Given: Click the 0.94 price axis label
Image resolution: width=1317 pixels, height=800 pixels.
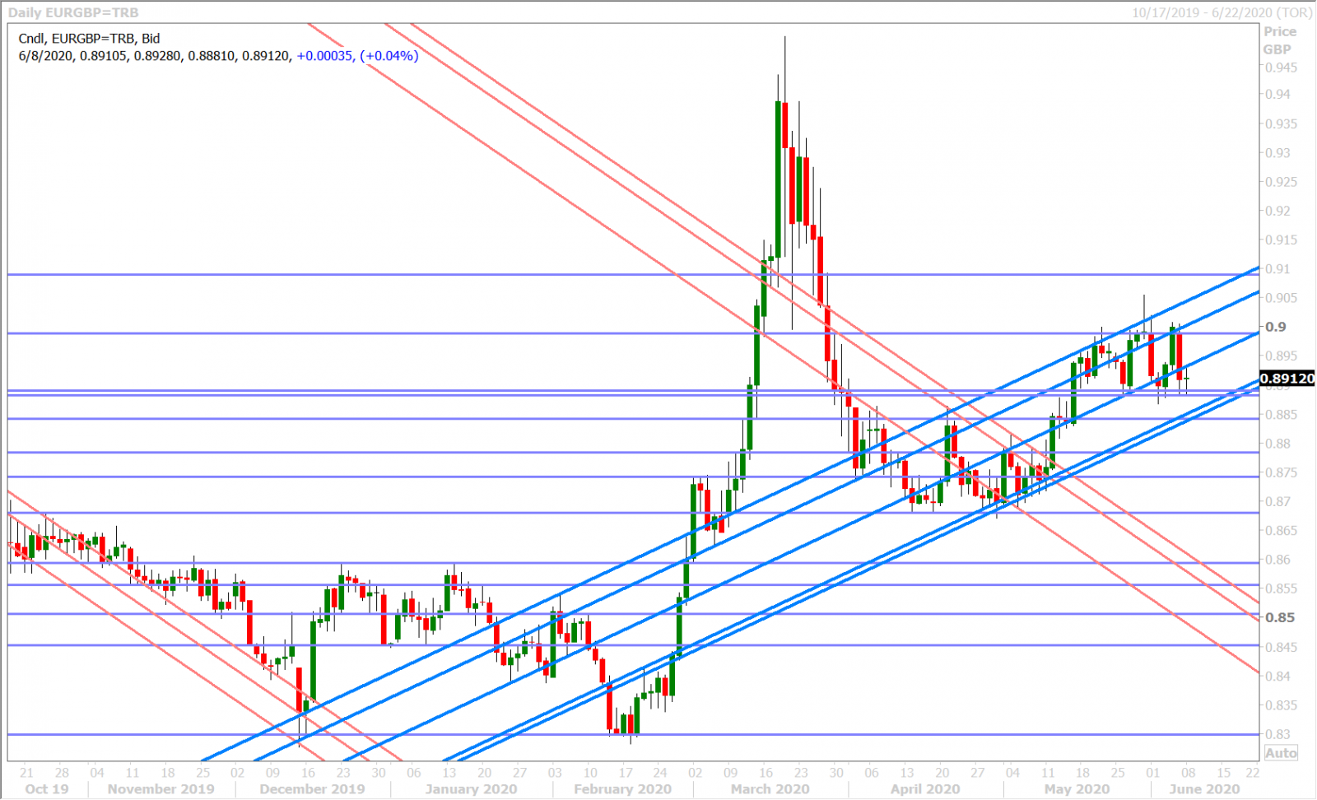Looking at the screenshot, I should tap(1278, 94).
